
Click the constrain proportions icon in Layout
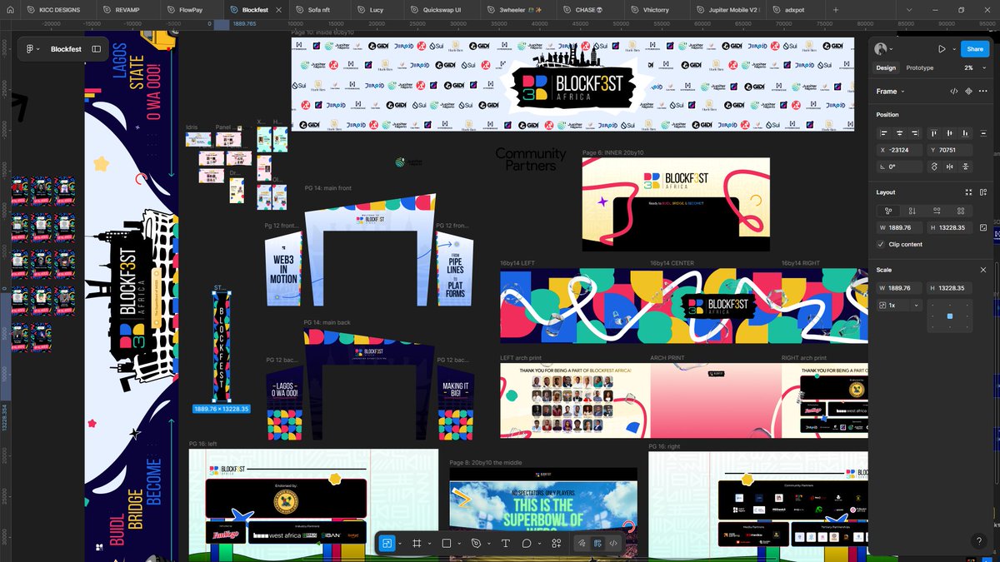983,227
